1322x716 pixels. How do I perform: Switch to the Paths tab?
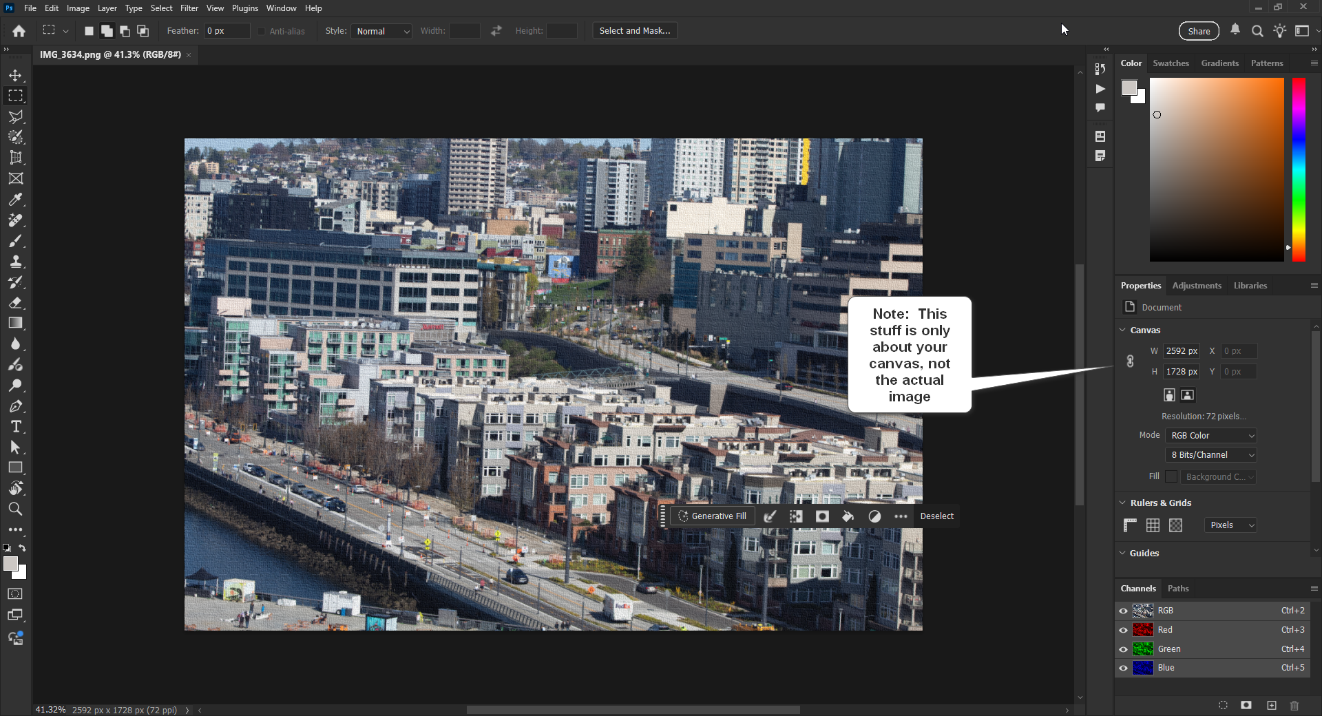1179,589
